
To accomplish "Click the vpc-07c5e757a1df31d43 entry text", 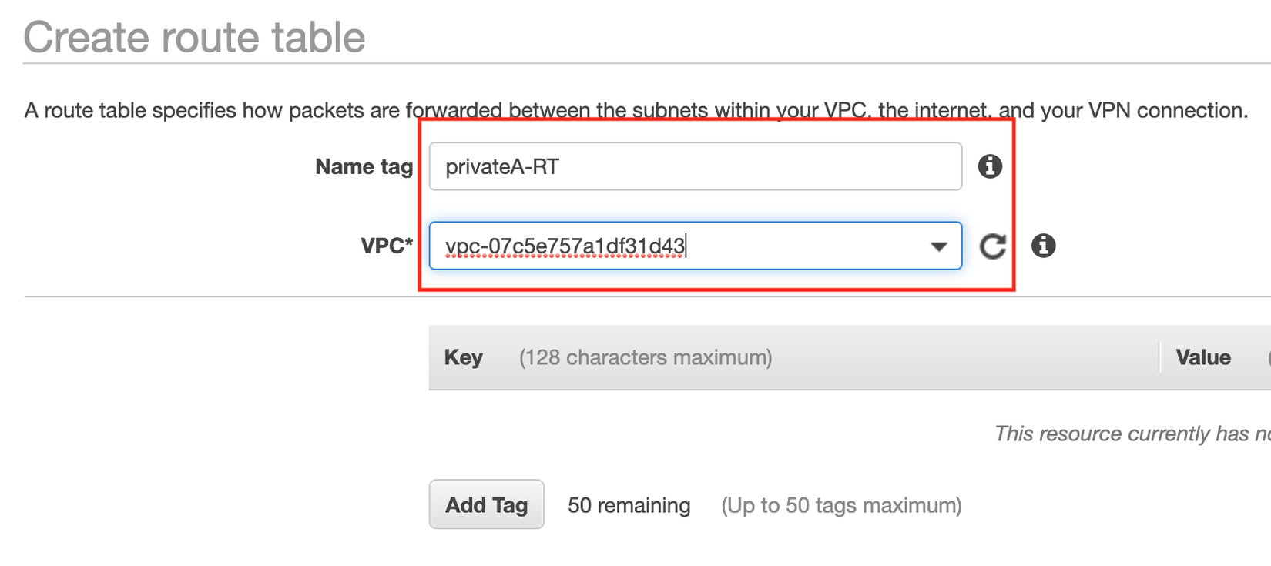I will click(565, 246).
